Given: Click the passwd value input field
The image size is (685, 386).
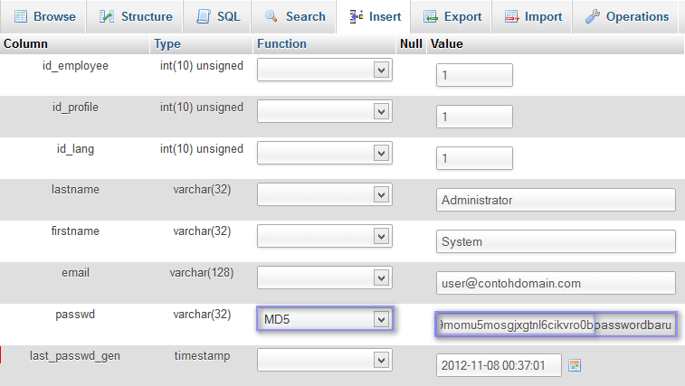Looking at the screenshot, I should click(556, 325).
